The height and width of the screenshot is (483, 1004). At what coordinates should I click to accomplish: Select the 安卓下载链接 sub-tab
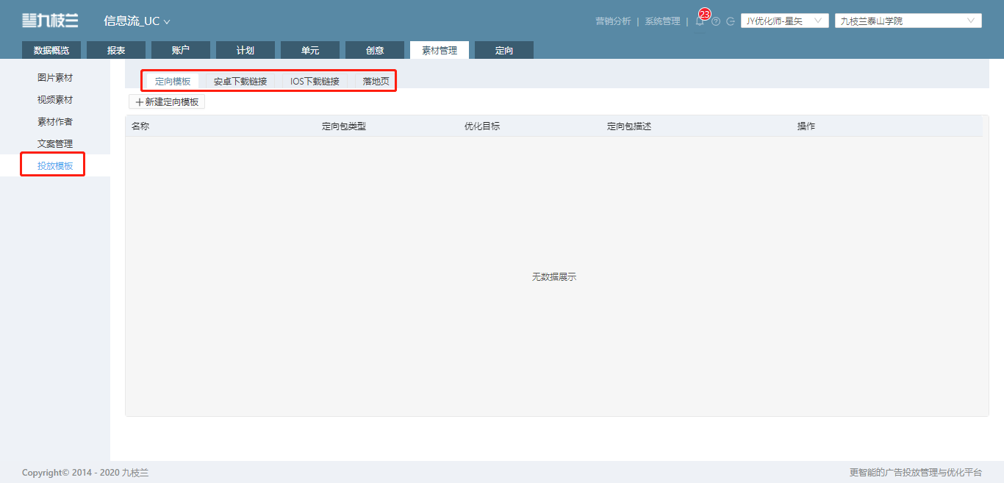[x=240, y=81]
